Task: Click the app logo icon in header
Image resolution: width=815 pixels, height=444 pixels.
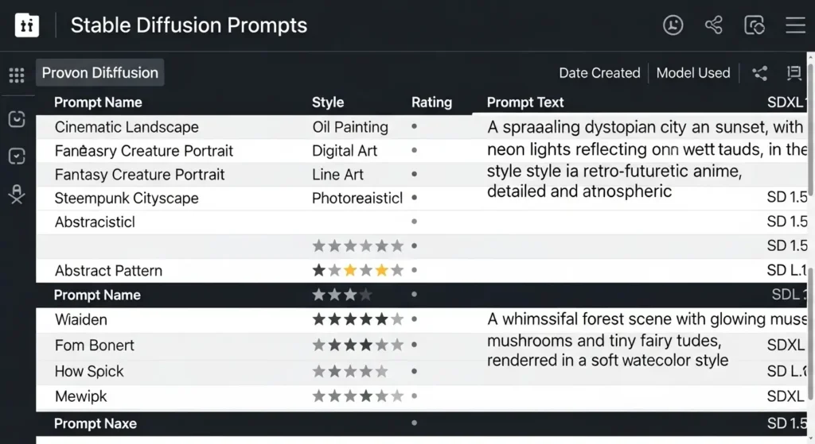Action: [x=27, y=25]
